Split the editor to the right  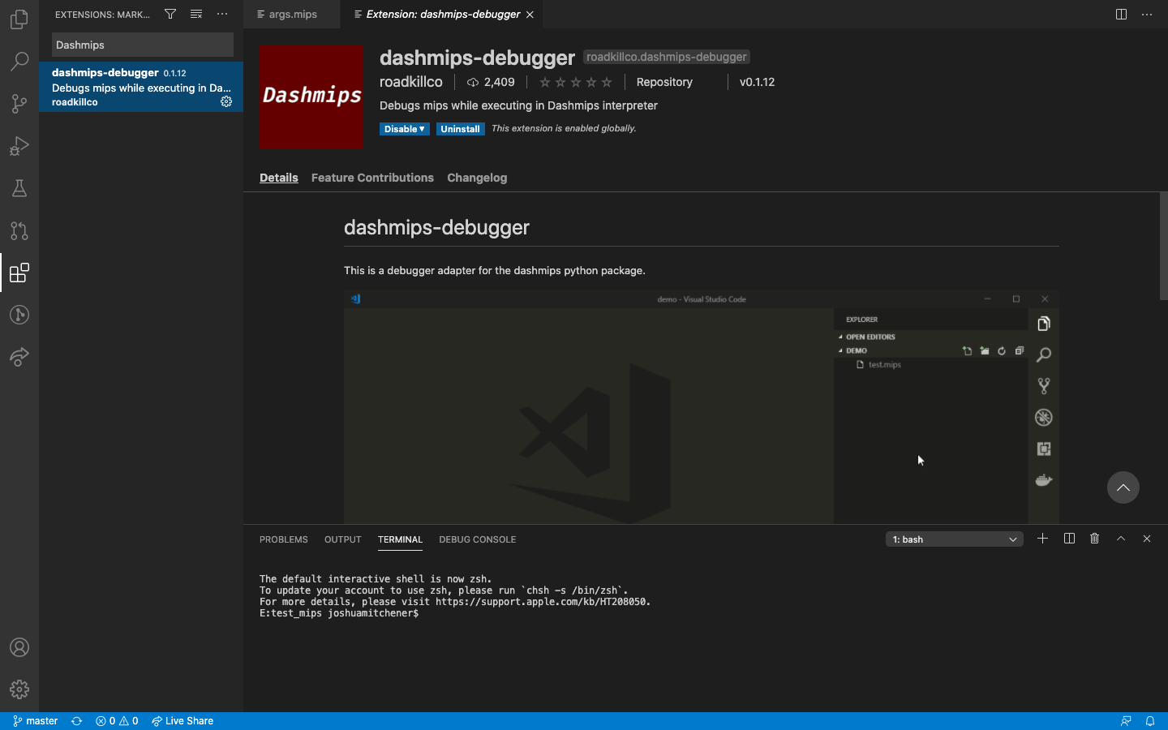pos(1121,14)
